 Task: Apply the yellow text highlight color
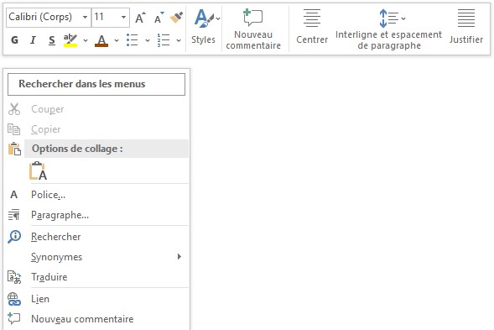(x=70, y=40)
